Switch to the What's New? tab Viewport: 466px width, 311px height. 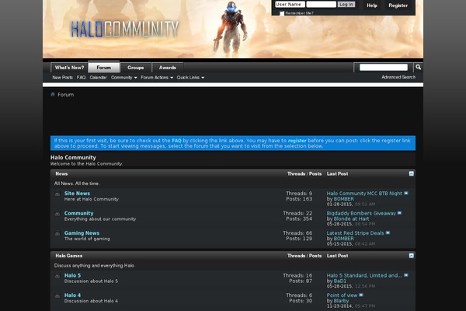tap(69, 68)
